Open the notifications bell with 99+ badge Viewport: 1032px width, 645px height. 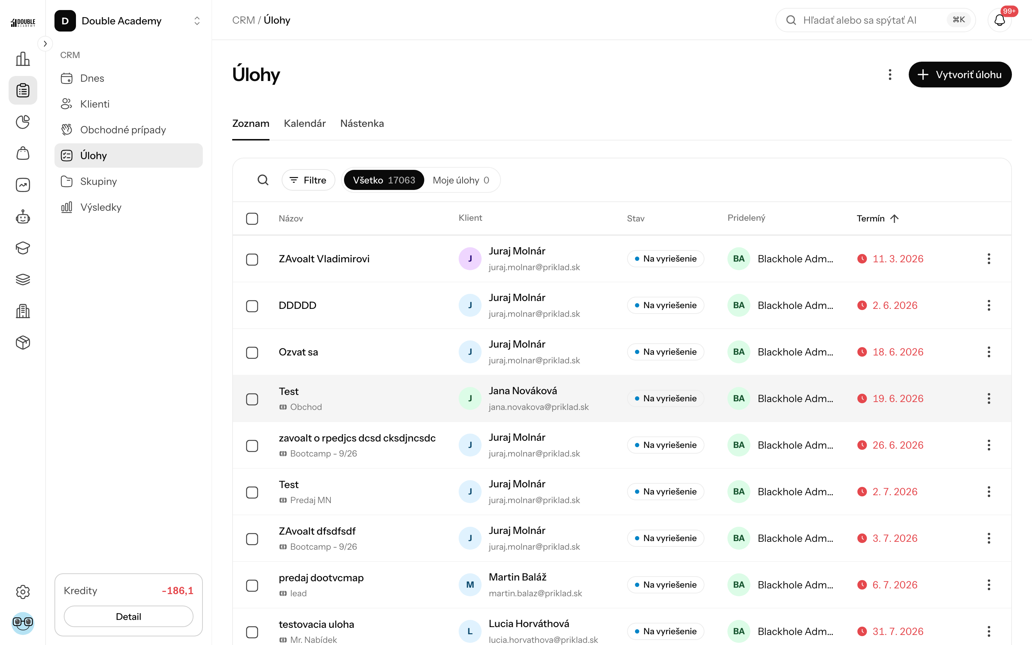tap(1000, 20)
